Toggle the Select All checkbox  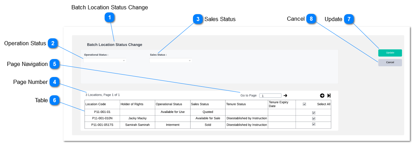305,104
